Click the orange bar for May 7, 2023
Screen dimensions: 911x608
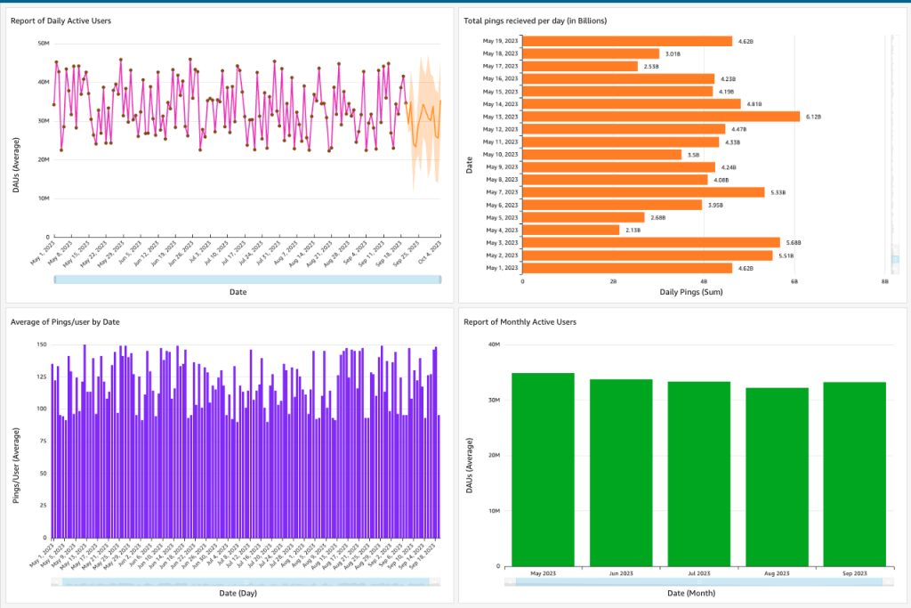click(x=644, y=192)
